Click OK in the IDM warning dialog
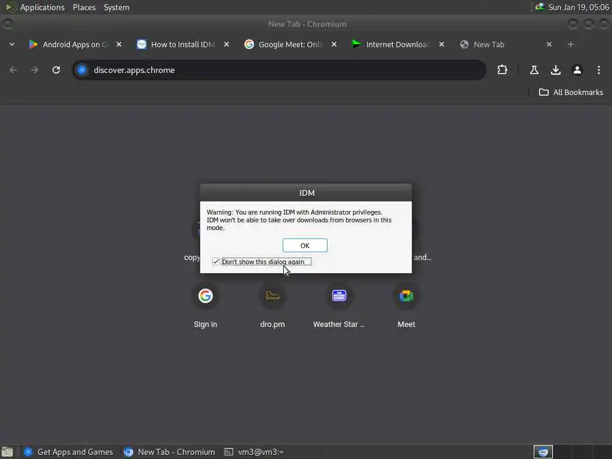This screenshot has width=612, height=459. coord(305,246)
